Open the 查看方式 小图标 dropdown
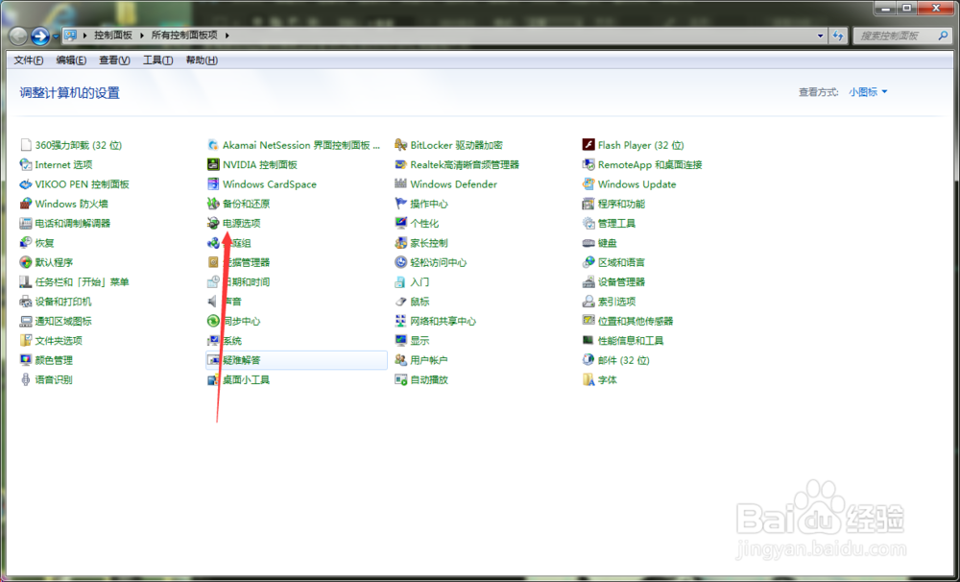Viewport: 960px width, 582px height. (x=868, y=92)
